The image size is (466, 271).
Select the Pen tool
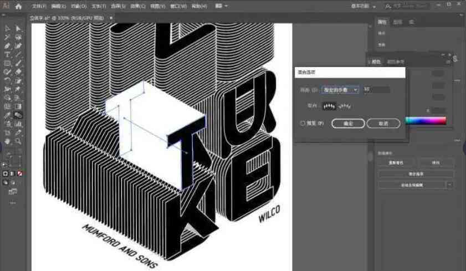point(7,46)
